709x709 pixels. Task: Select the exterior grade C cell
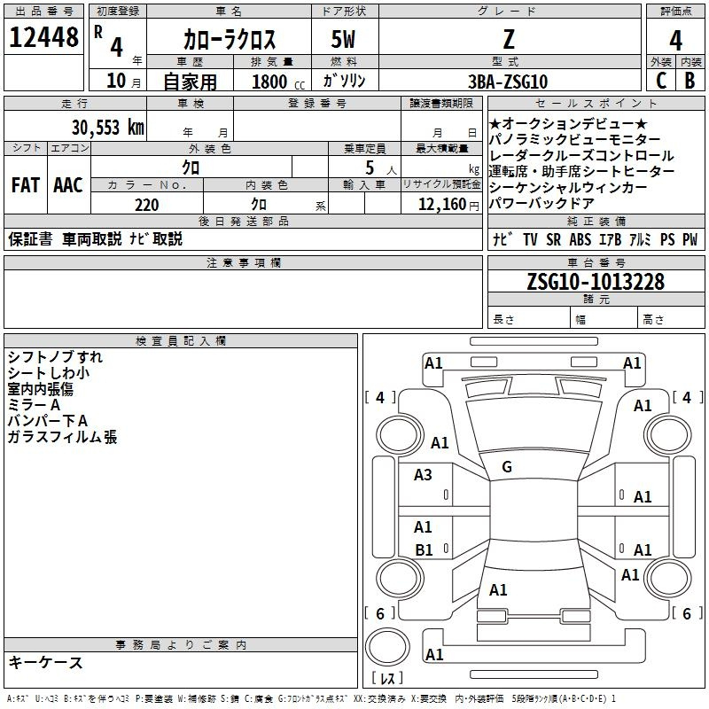click(x=660, y=81)
